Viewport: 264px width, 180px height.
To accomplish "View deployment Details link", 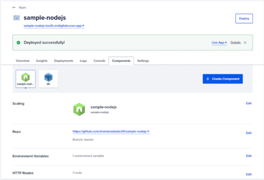I will (235, 43).
